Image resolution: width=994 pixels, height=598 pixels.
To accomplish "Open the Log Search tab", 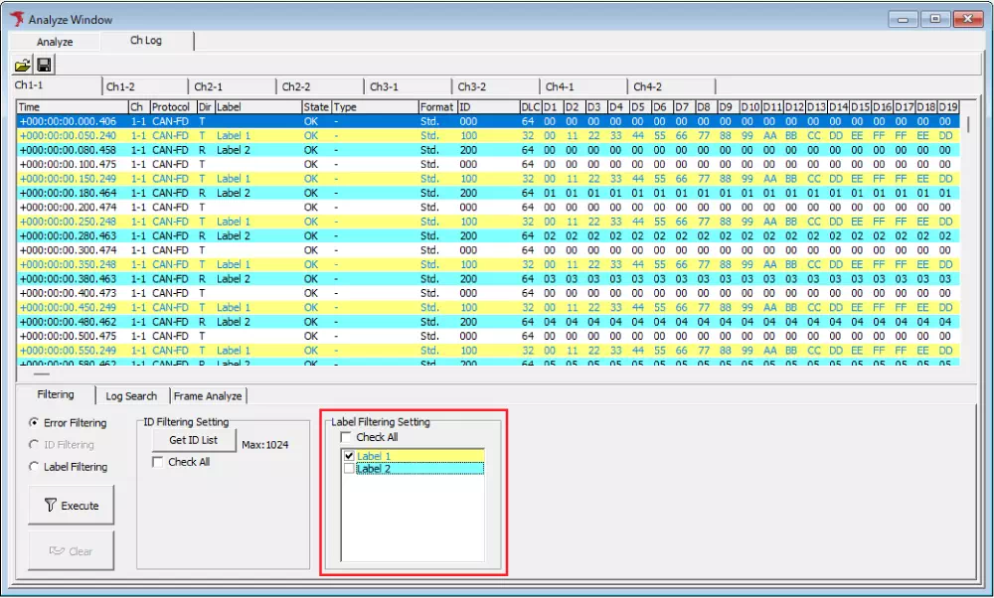I will click(130, 395).
